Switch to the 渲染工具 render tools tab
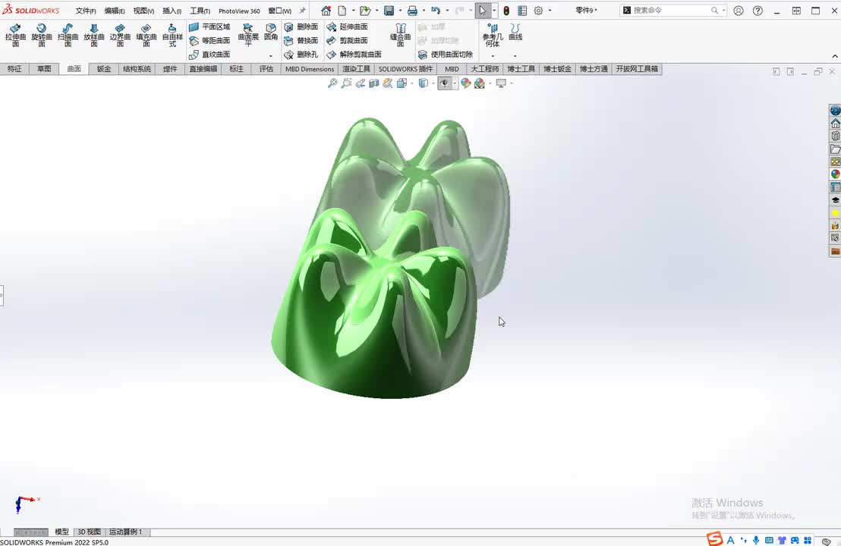Image resolution: width=841 pixels, height=546 pixels. pyautogui.click(x=357, y=69)
